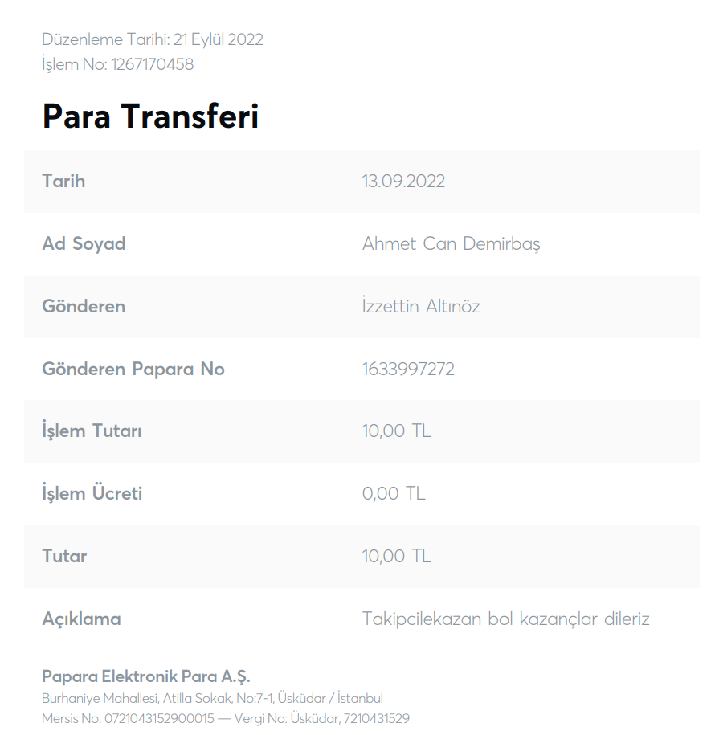Screen dimensions: 711x735
Task: Click the Mersis No line in footer
Action: click(226, 718)
